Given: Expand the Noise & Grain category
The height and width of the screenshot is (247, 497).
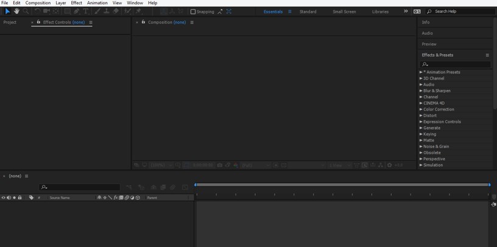Looking at the screenshot, I should tap(421, 146).
